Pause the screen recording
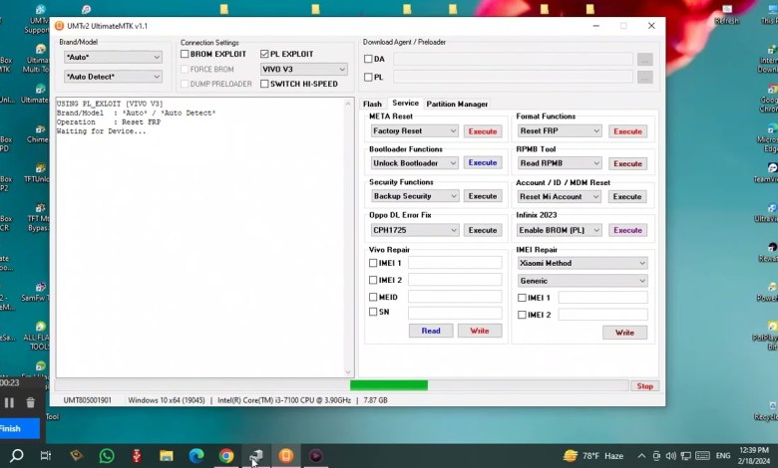Image resolution: width=778 pixels, height=468 pixels. [10, 402]
